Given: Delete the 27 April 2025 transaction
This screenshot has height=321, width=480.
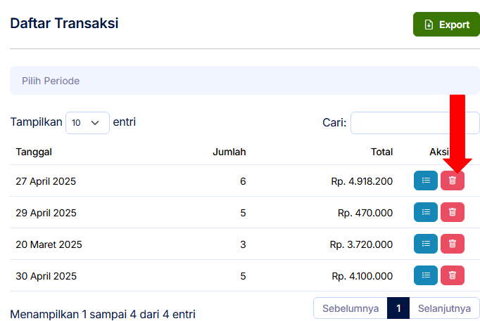Looking at the screenshot, I should point(453,181).
